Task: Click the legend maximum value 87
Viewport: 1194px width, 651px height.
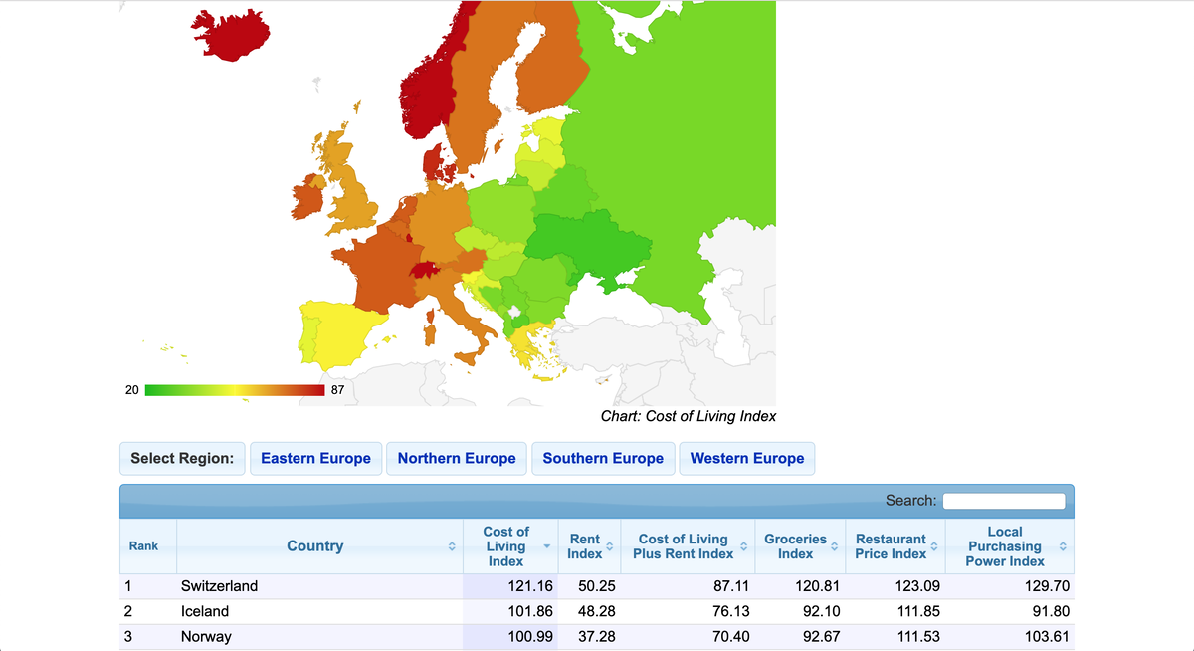Action: pyautogui.click(x=337, y=390)
